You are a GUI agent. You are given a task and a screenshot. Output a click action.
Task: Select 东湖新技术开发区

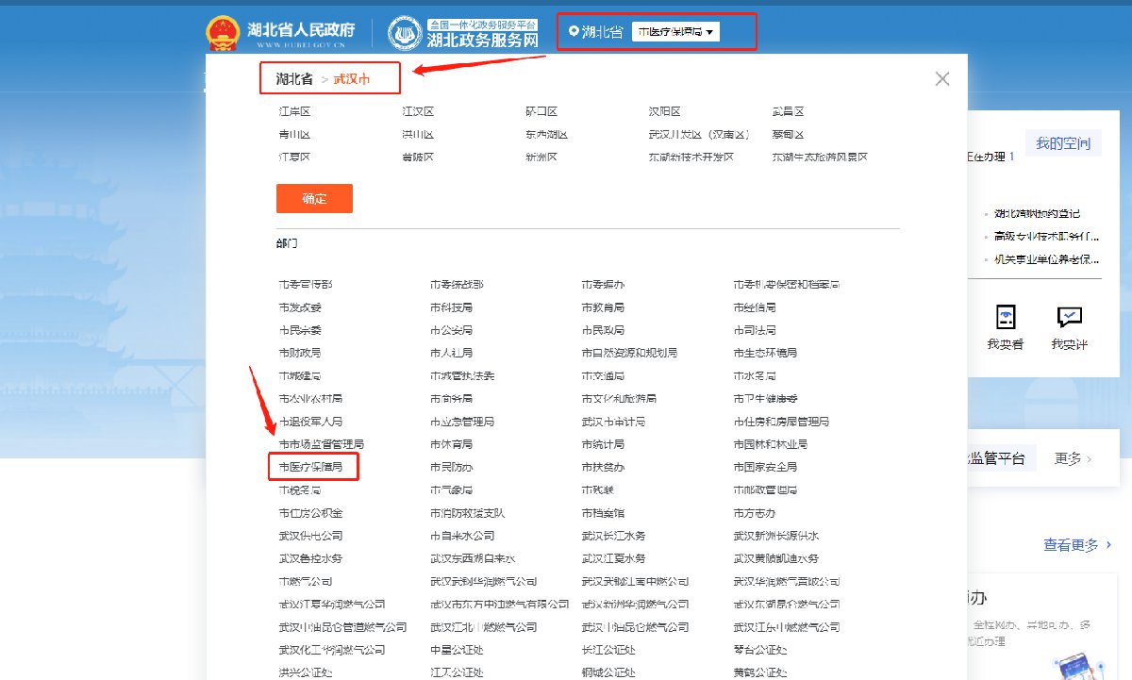pyautogui.click(x=691, y=158)
